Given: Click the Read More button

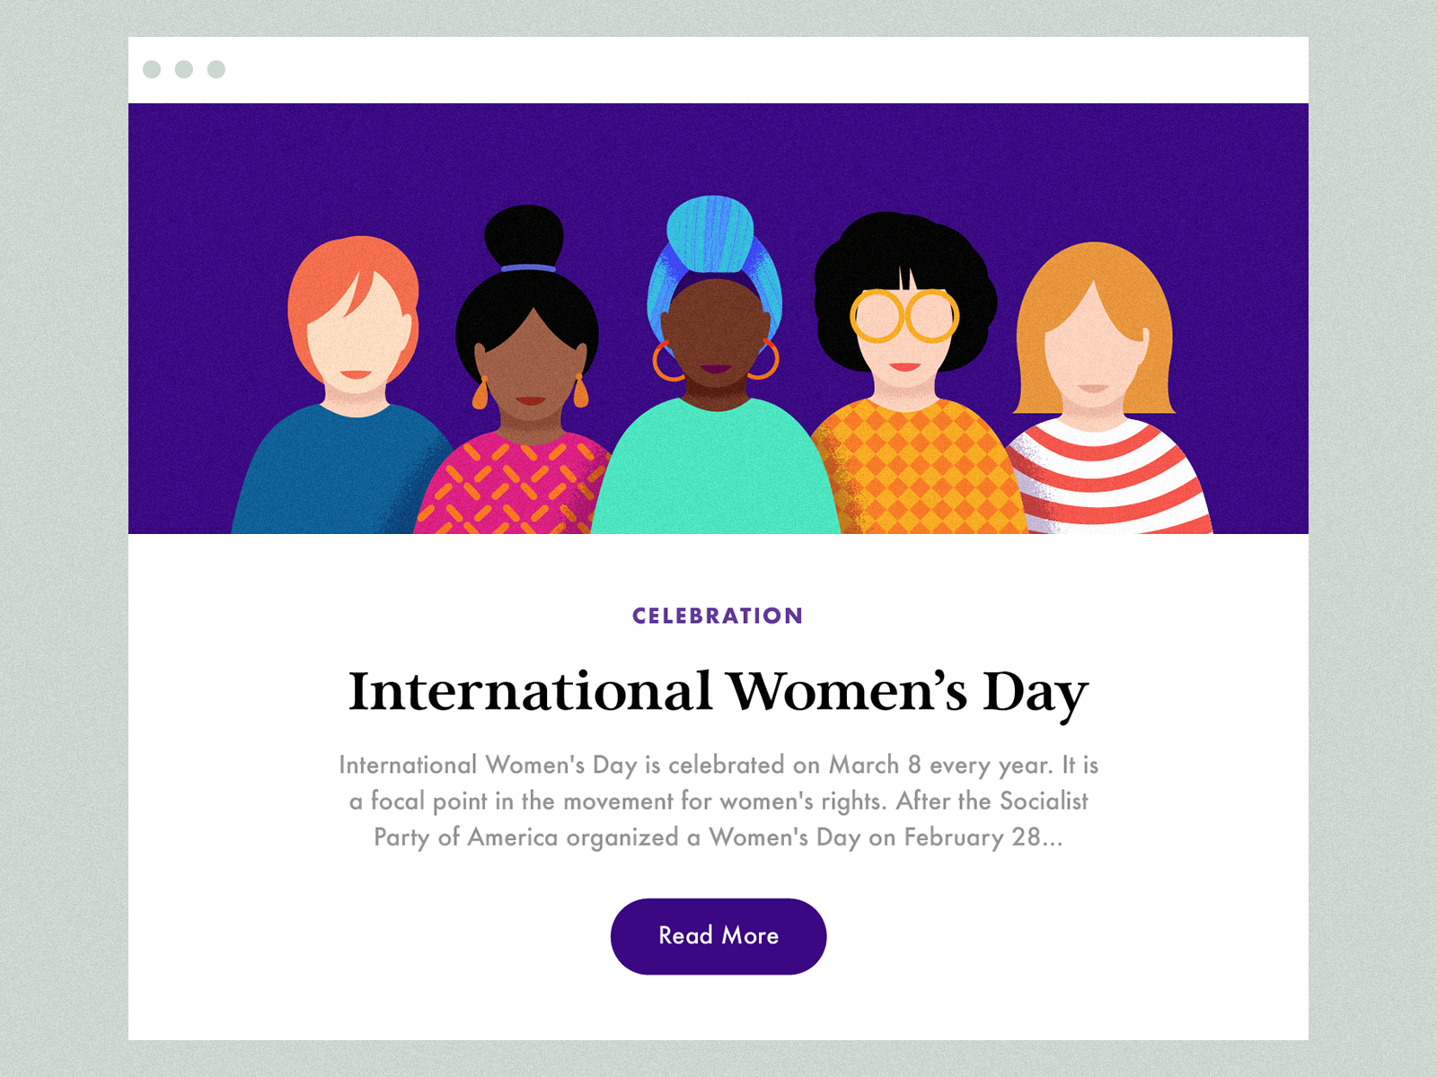Looking at the screenshot, I should [718, 936].
